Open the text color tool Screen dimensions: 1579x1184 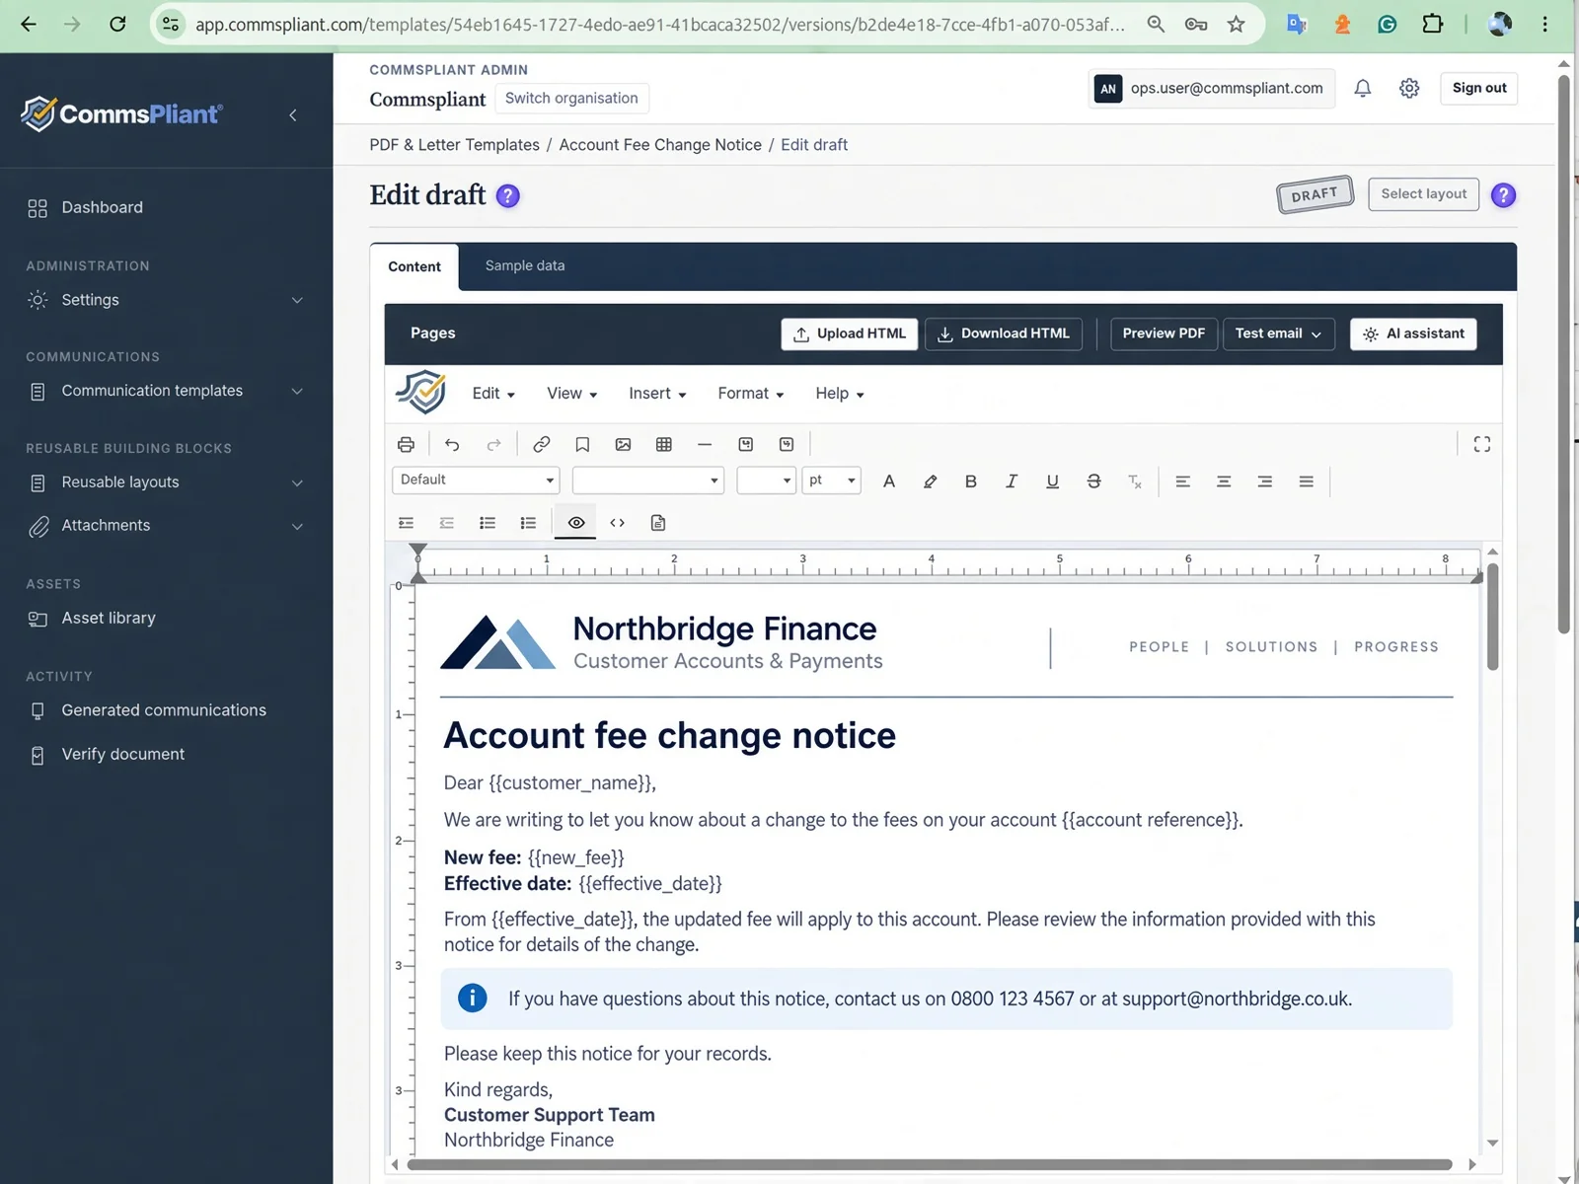(x=889, y=481)
